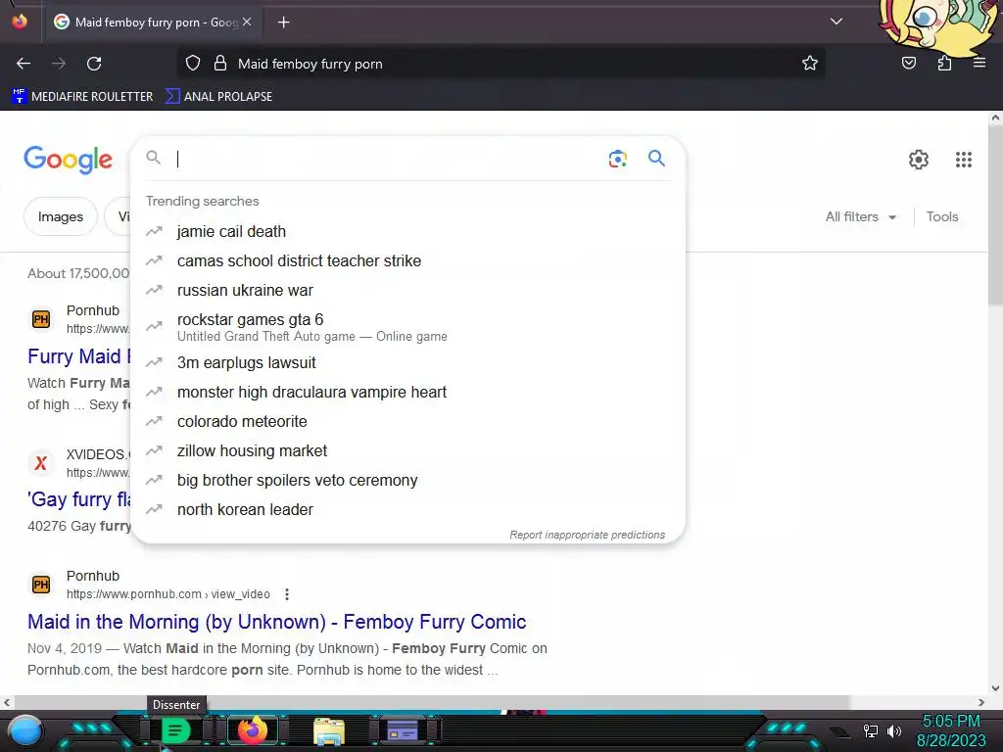1003x752 pixels.
Task: Close the current Google search tab
Action: coord(247,22)
